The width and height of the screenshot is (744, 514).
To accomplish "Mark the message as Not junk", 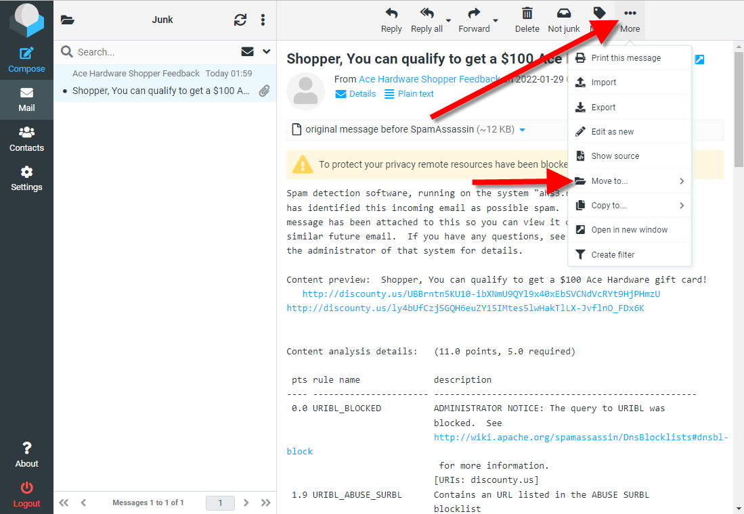I will coord(564,20).
